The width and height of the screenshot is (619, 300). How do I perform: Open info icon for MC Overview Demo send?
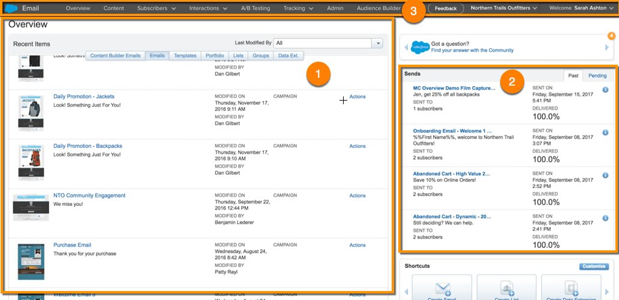coord(605,90)
